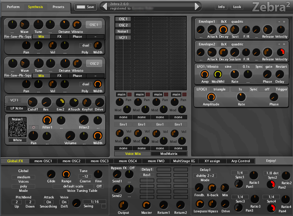The image size is (293, 216).
Task: Select the OSC1 FX sub-tab
Action: (59, 37)
